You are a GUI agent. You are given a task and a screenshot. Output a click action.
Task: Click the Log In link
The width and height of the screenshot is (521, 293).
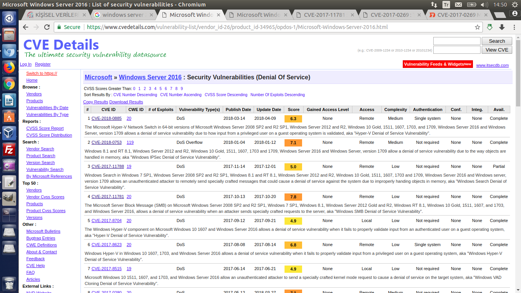point(26,64)
